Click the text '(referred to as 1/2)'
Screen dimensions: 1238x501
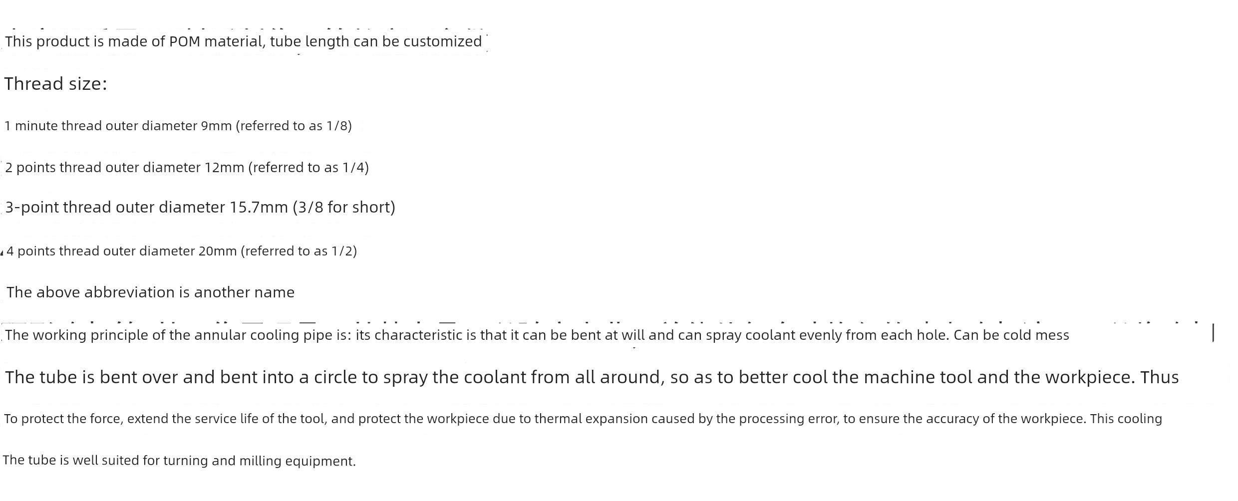299,251
